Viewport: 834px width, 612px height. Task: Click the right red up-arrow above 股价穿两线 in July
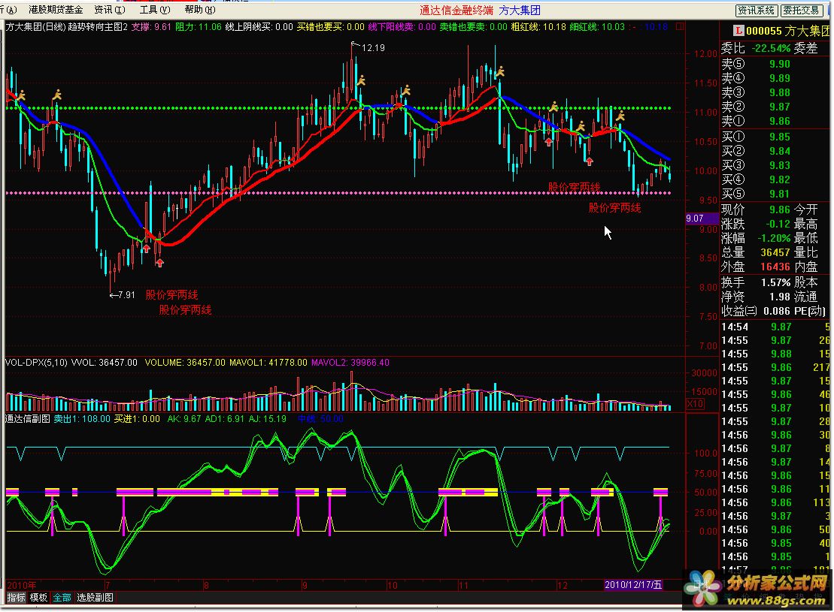coord(159,262)
